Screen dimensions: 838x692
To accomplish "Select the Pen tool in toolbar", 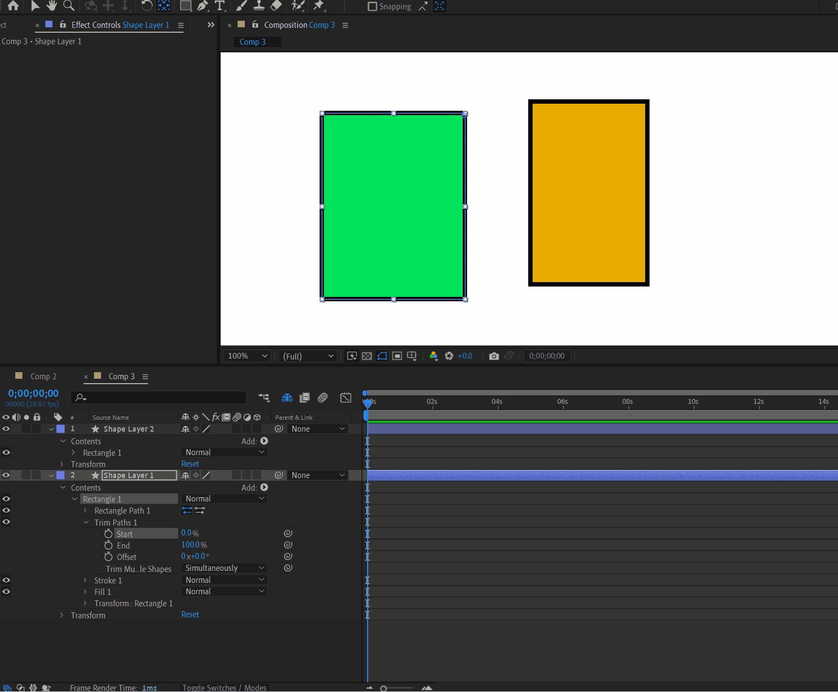I will pos(203,6).
